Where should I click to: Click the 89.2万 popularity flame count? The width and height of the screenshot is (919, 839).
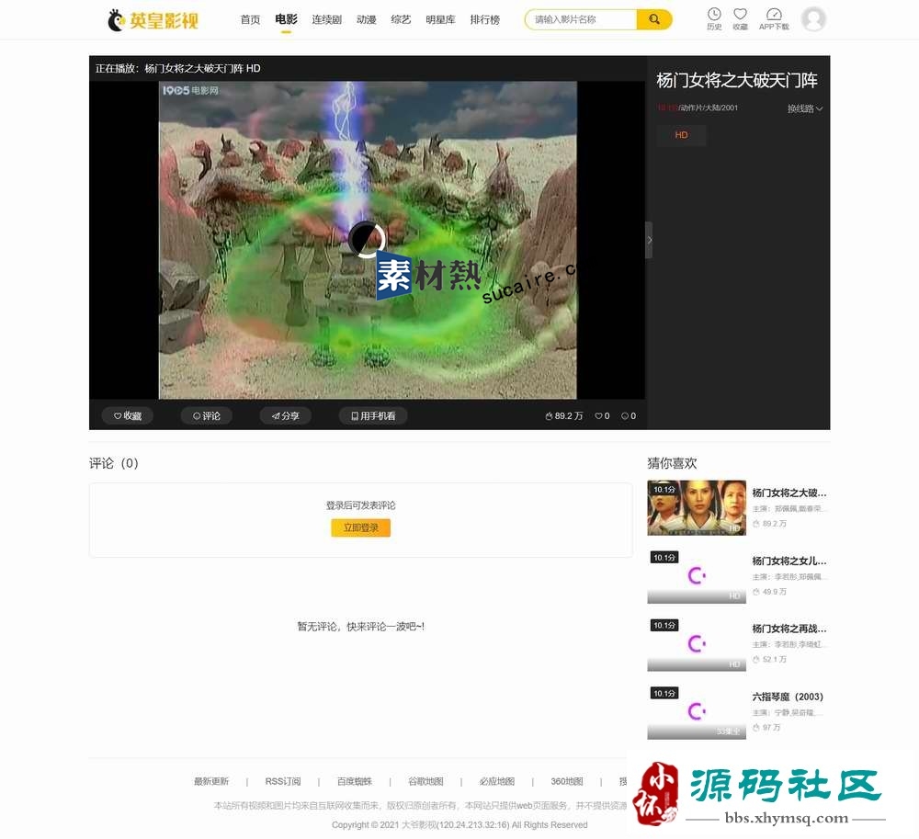click(x=564, y=416)
